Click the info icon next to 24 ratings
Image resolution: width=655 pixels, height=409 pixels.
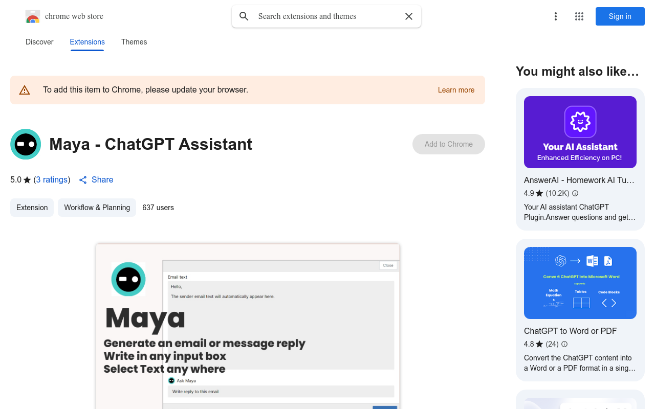coord(564,344)
